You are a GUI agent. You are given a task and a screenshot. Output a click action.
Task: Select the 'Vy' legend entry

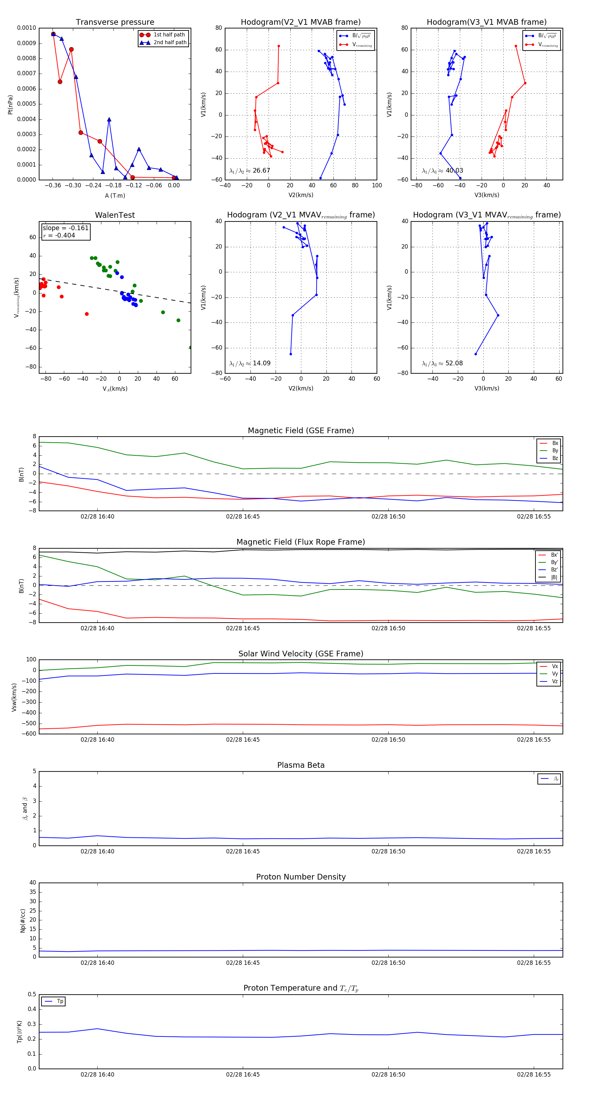pos(549,674)
